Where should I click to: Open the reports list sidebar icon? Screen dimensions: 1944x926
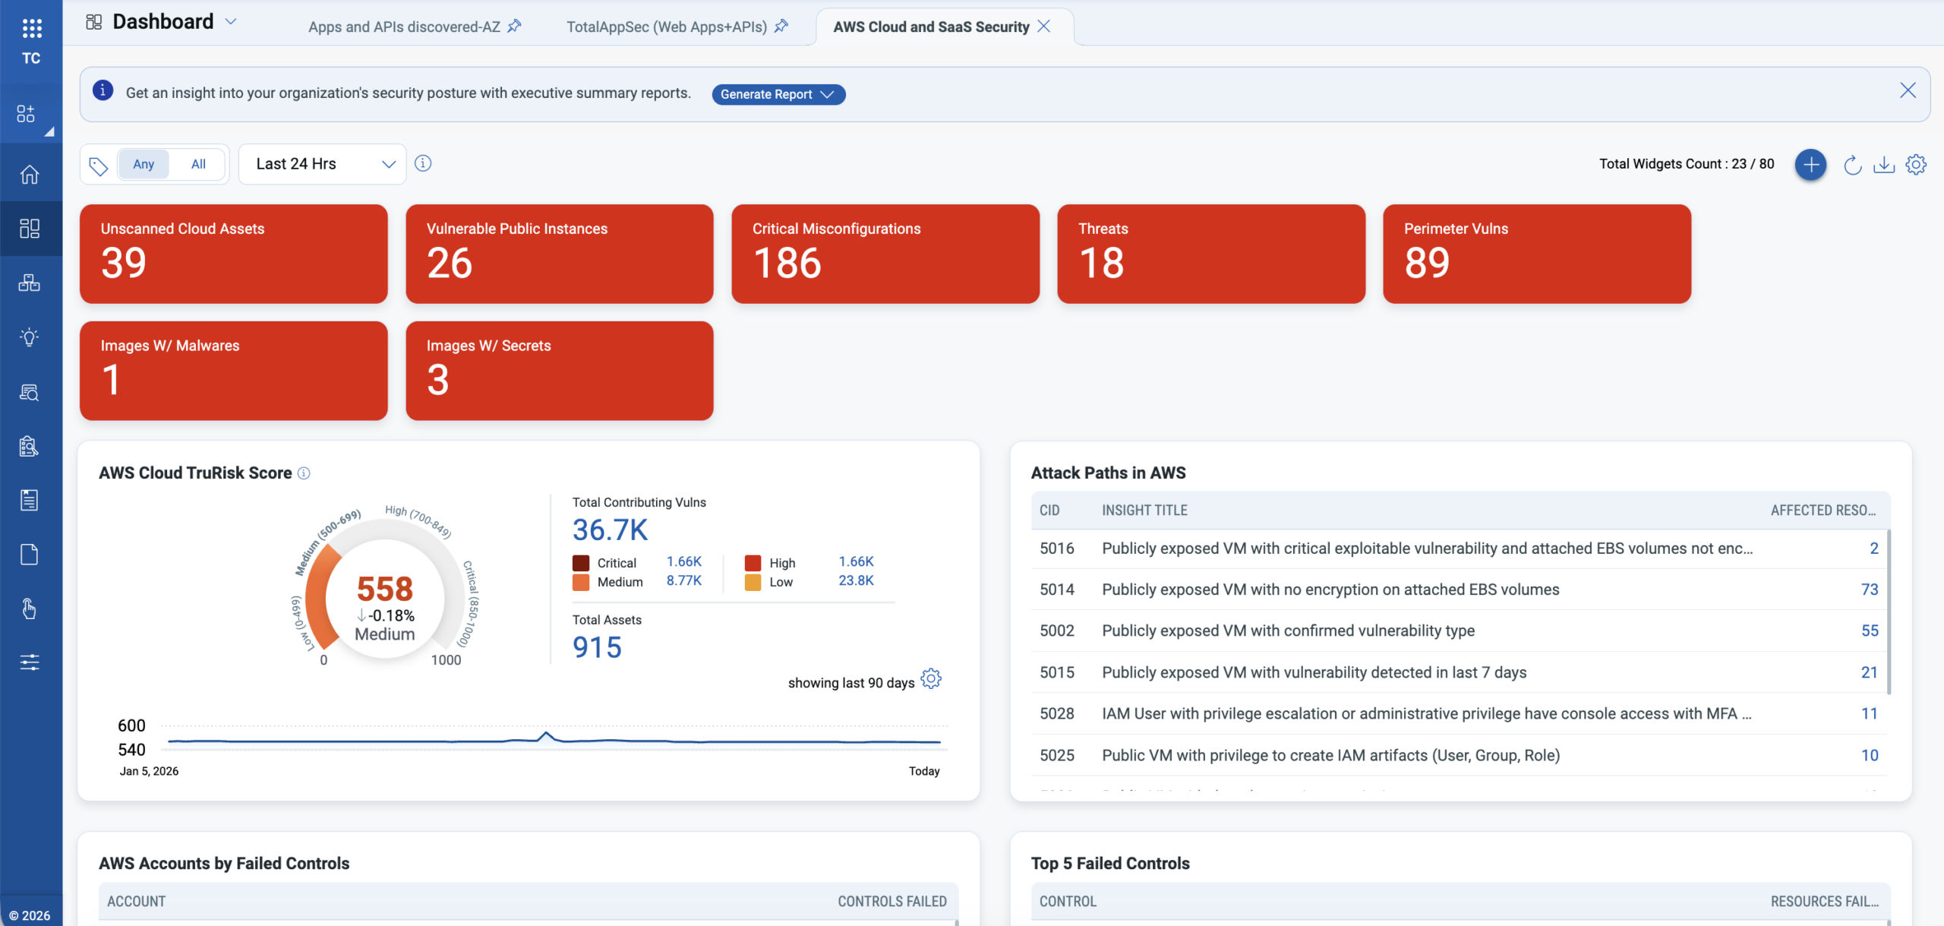pyautogui.click(x=30, y=500)
